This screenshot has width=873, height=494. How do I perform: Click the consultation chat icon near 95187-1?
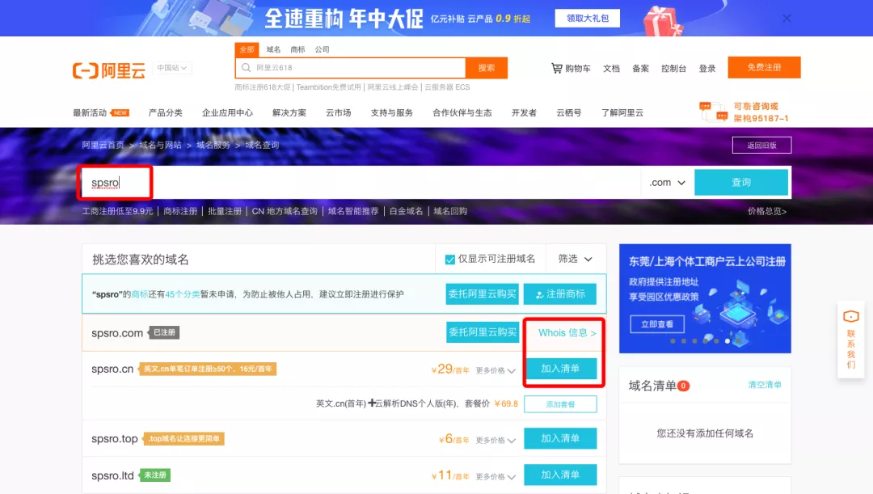[713, 112]
